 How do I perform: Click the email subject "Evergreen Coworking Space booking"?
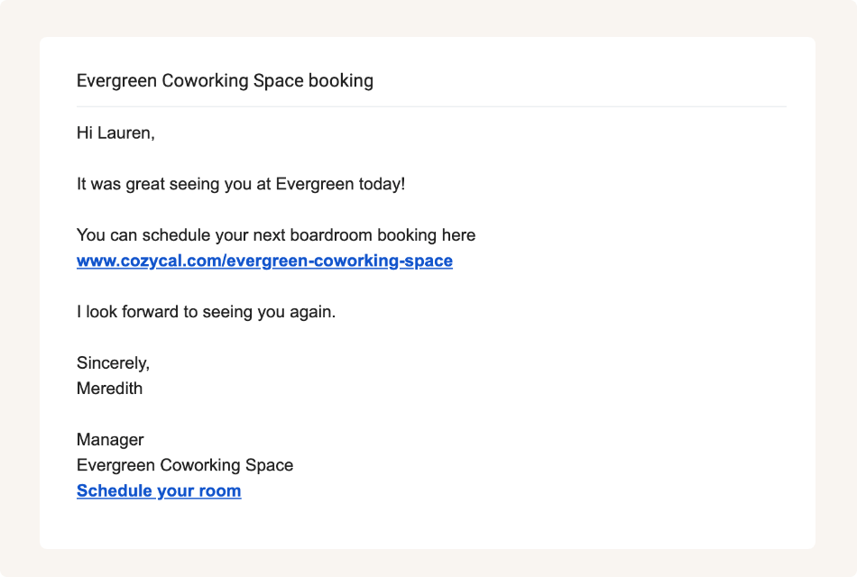click(x=225, y=81)
